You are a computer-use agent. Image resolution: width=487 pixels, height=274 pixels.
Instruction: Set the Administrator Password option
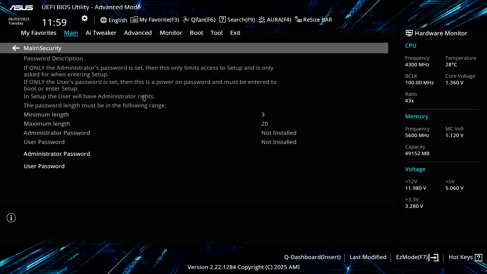point(57,154)
